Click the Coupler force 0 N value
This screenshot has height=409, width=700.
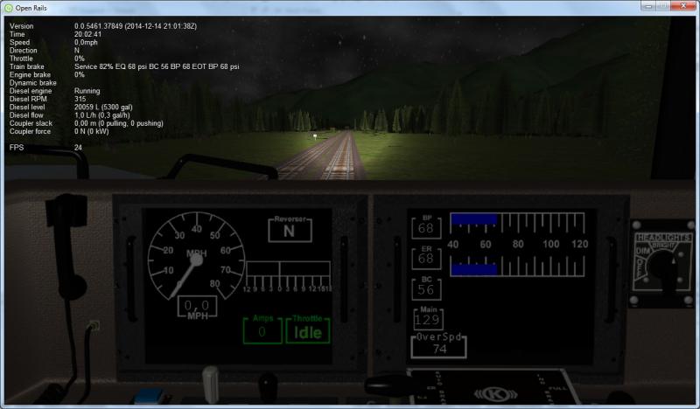(92, 131)
